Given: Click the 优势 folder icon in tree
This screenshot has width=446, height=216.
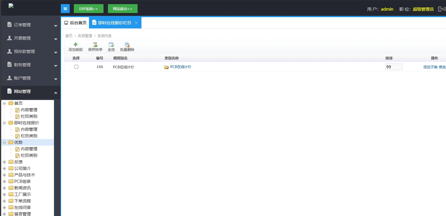Looking at the screenshot, I should pos(11,142).
